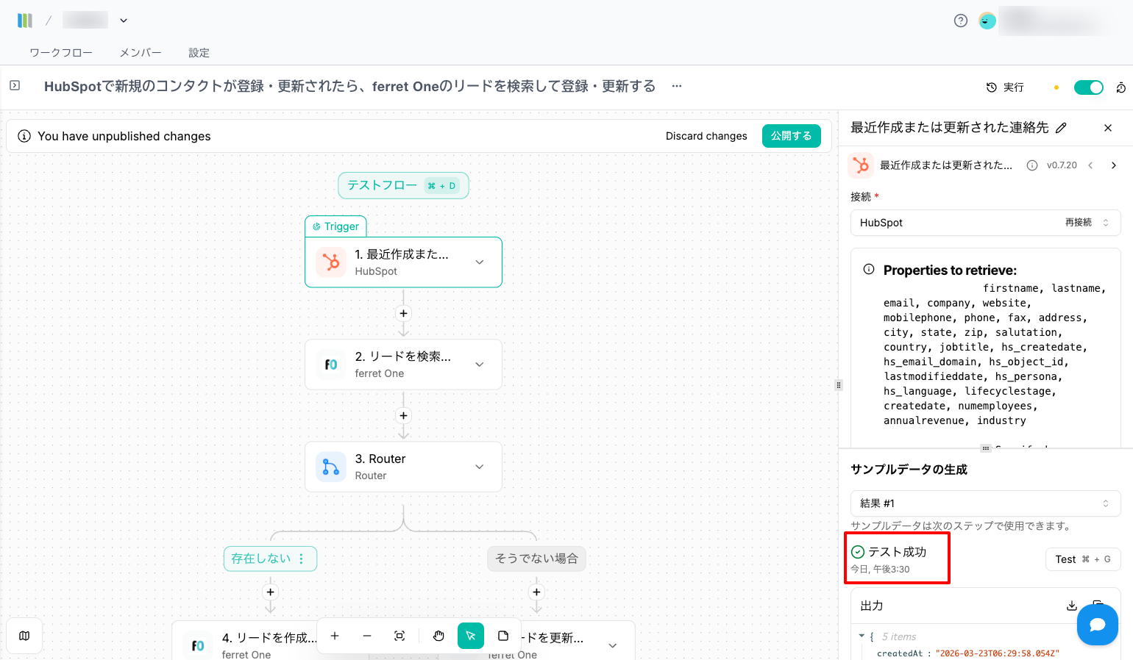
Task: Open the minimap with the map icon
Action: point(24,636)
